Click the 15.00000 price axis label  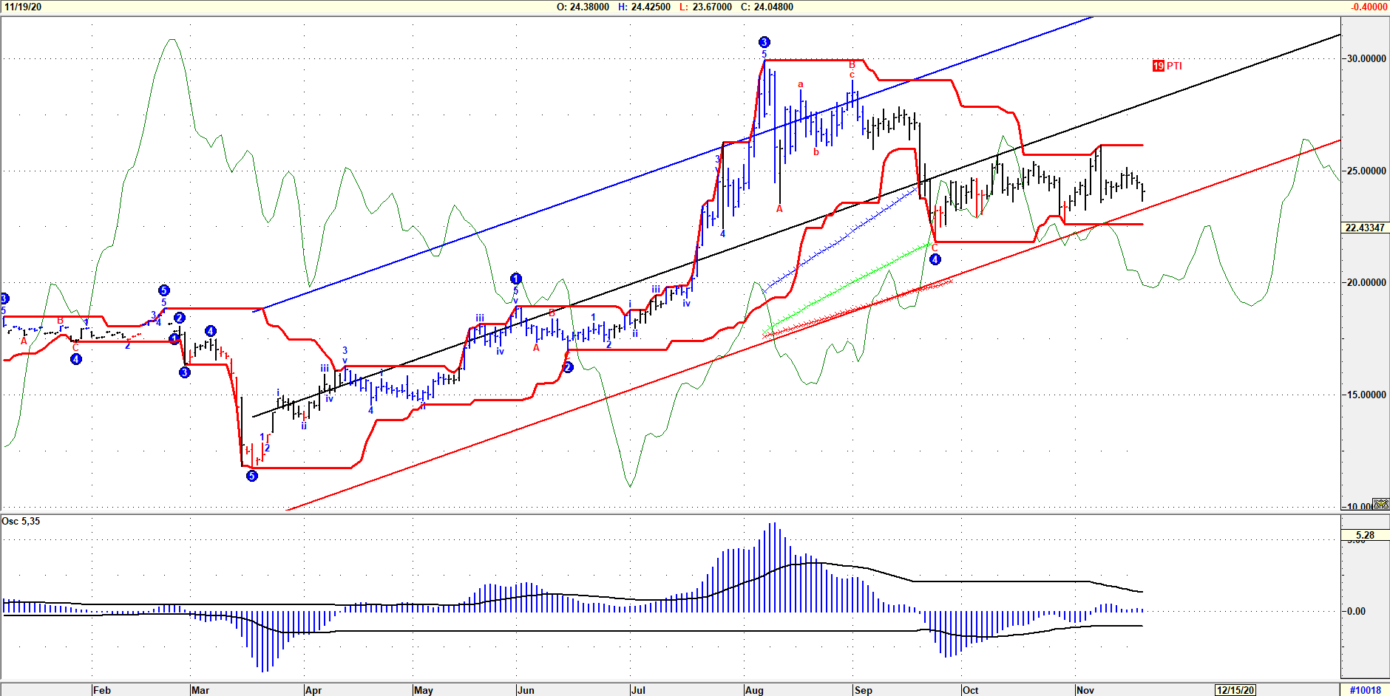1366,395
